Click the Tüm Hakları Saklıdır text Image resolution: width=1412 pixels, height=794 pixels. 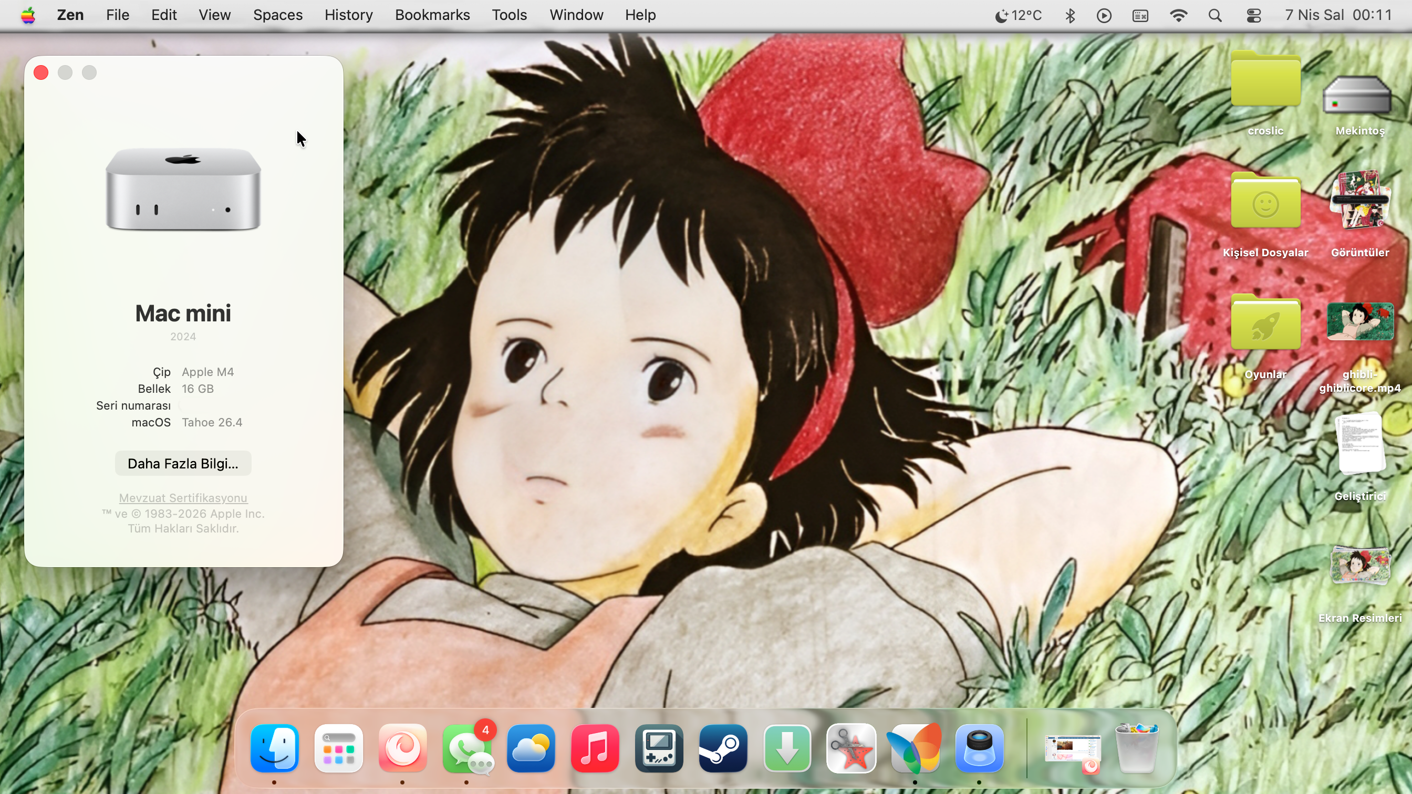(x=183, y=529)
